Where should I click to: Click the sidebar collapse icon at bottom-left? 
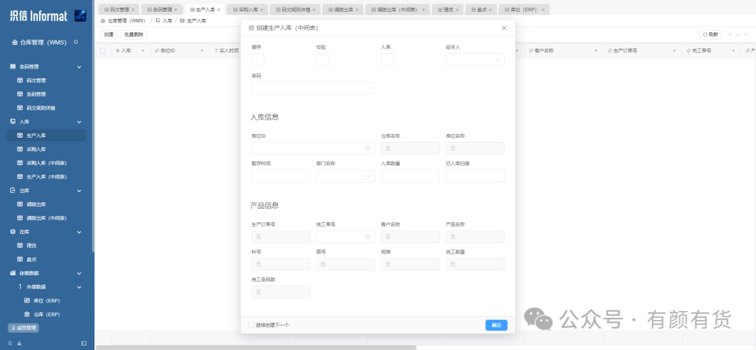click(x=84, y=343)
